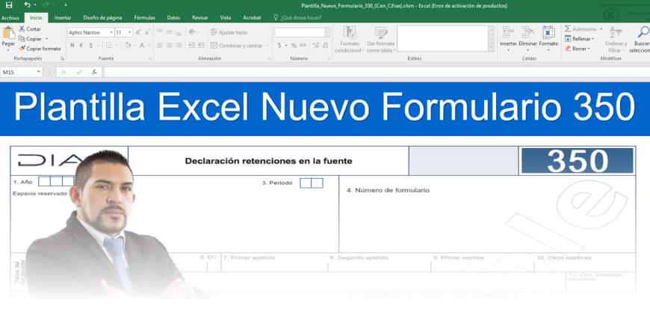
Task: Expand the Pegar options arrow
Action: tap(8, 49)
